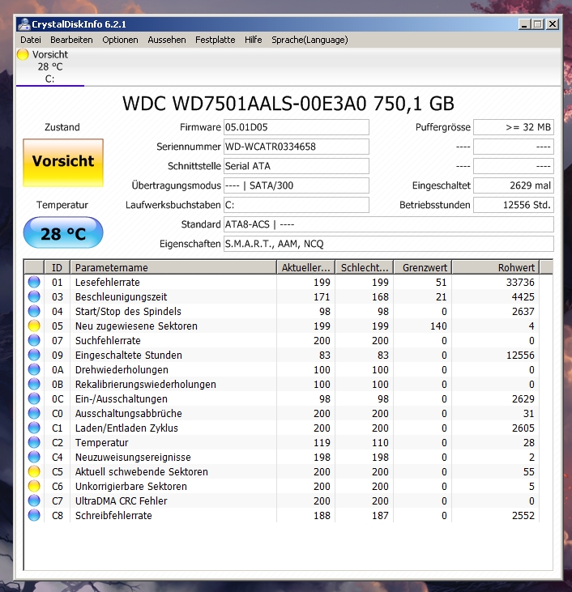Image resolution: width=572 pixels, height=592 pixels.
Task: Click the raw value 55 of pending sectors
Action: pyautogui.click(x=529, y=471)
